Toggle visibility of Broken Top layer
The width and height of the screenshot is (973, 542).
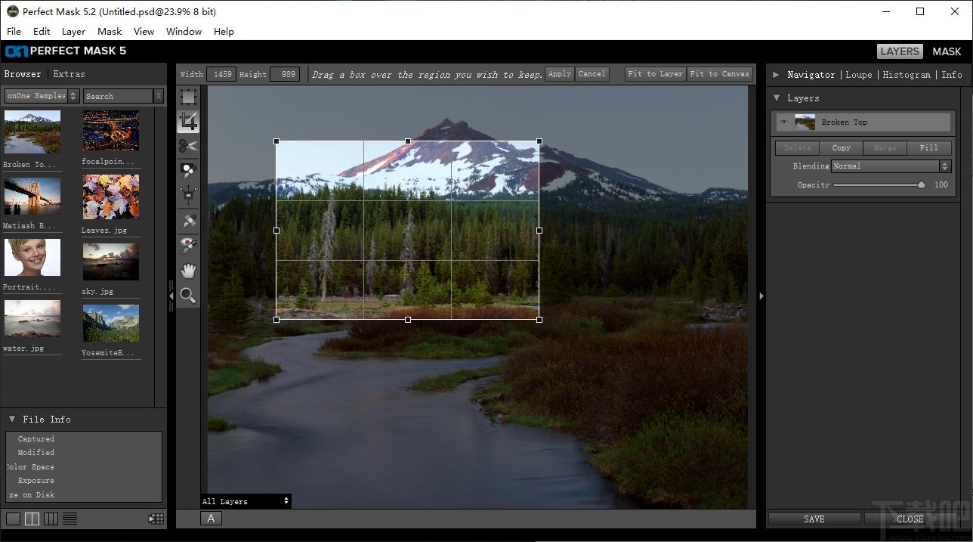click(784, 122)
